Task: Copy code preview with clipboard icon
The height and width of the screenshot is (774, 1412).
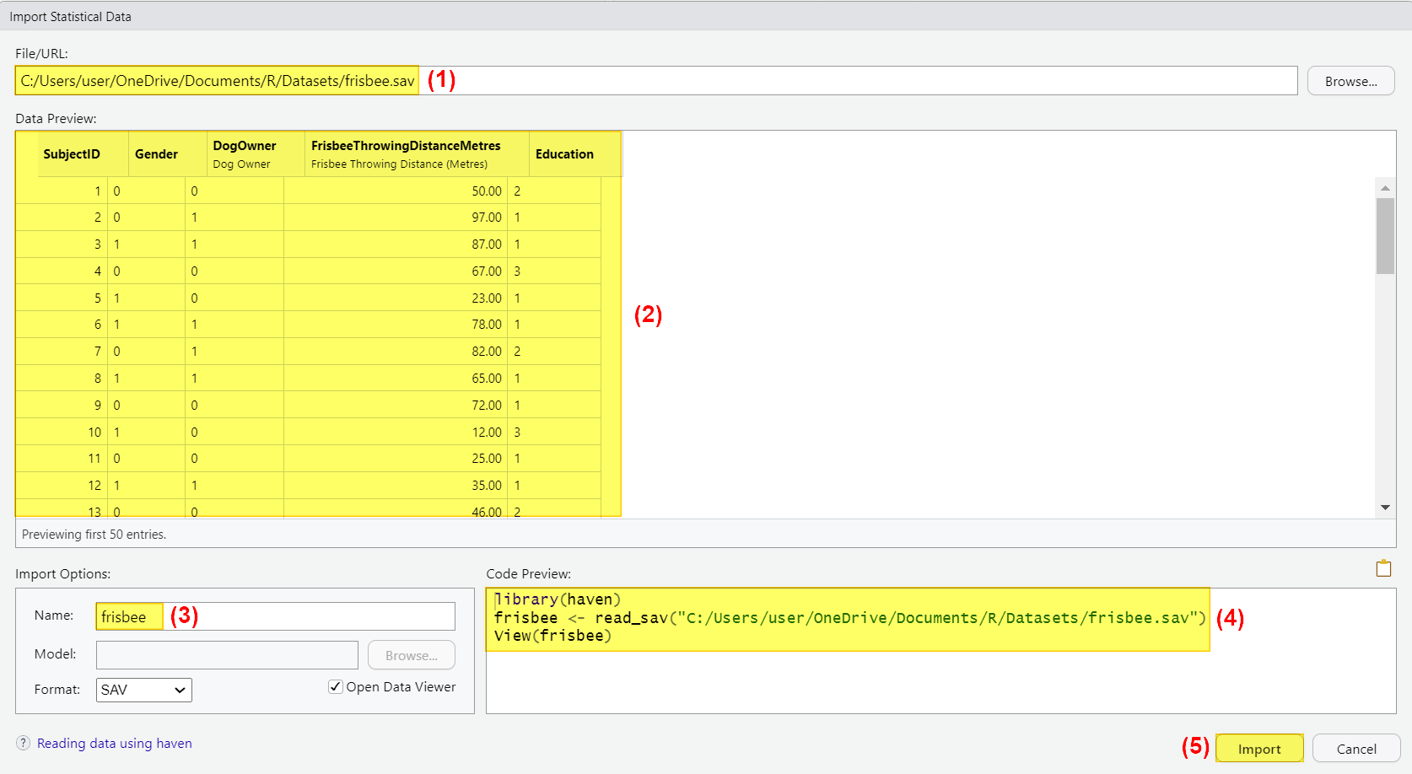Action: pos(1383,568)
